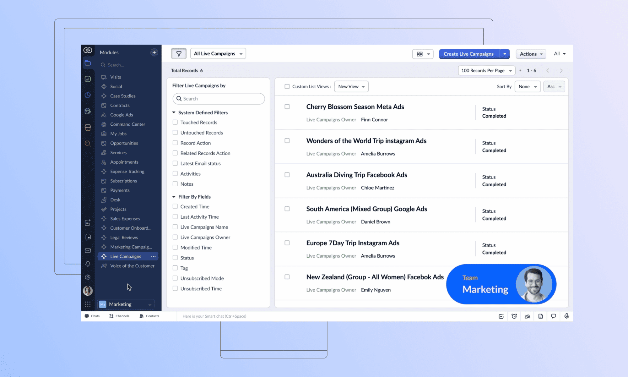Open the All Live Campaigns dropdown
The width and height of the screenshot is (628, 377).
(x=218, y=54)
